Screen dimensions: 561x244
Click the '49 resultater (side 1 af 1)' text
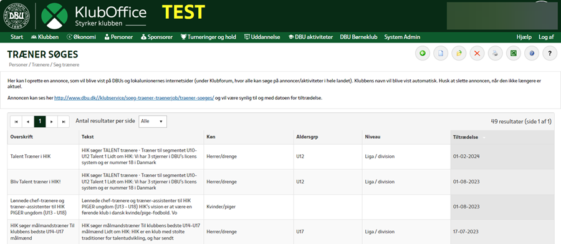(521, 122)
